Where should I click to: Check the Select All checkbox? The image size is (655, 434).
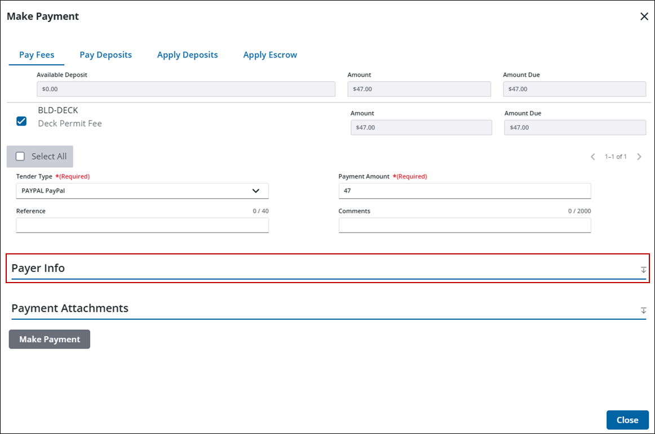tap(20, 156)
